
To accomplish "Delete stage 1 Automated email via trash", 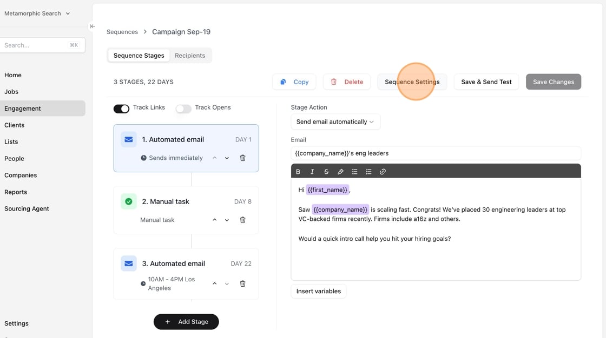I will pos(243,158).
